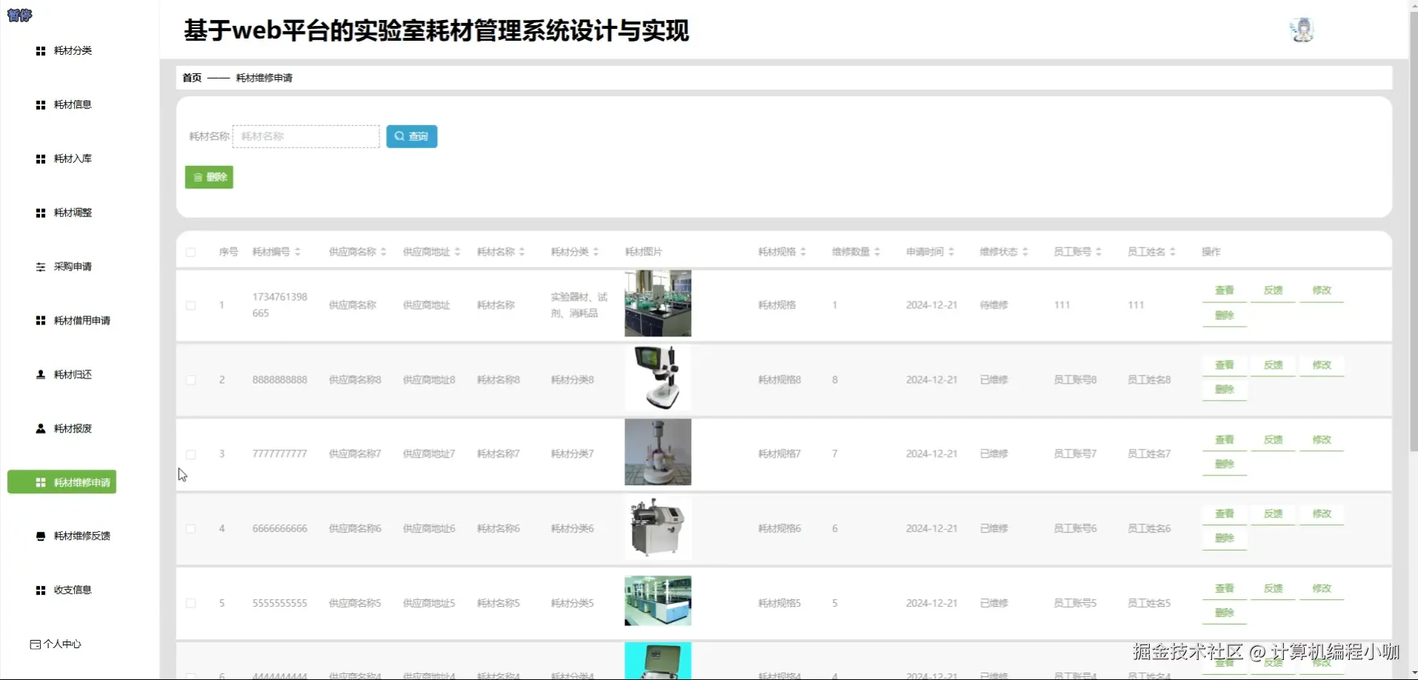Click 删除 link for row 4

(1225, 539)
